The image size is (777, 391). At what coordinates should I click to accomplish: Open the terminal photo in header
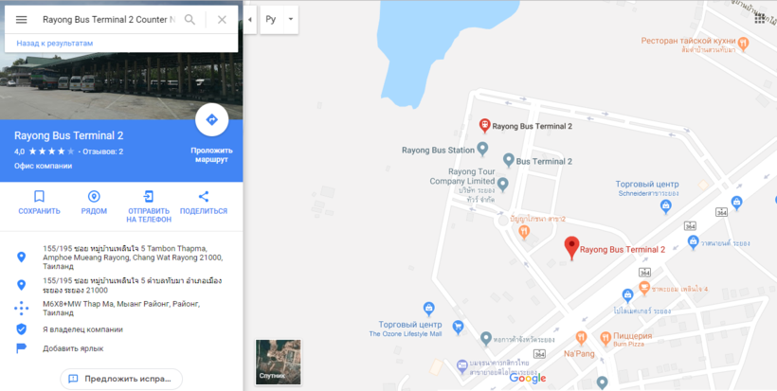tap(121, 85)
